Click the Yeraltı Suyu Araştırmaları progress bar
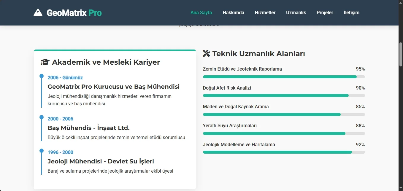The width and height of the screenshot is (403, 191). point(284,133)
